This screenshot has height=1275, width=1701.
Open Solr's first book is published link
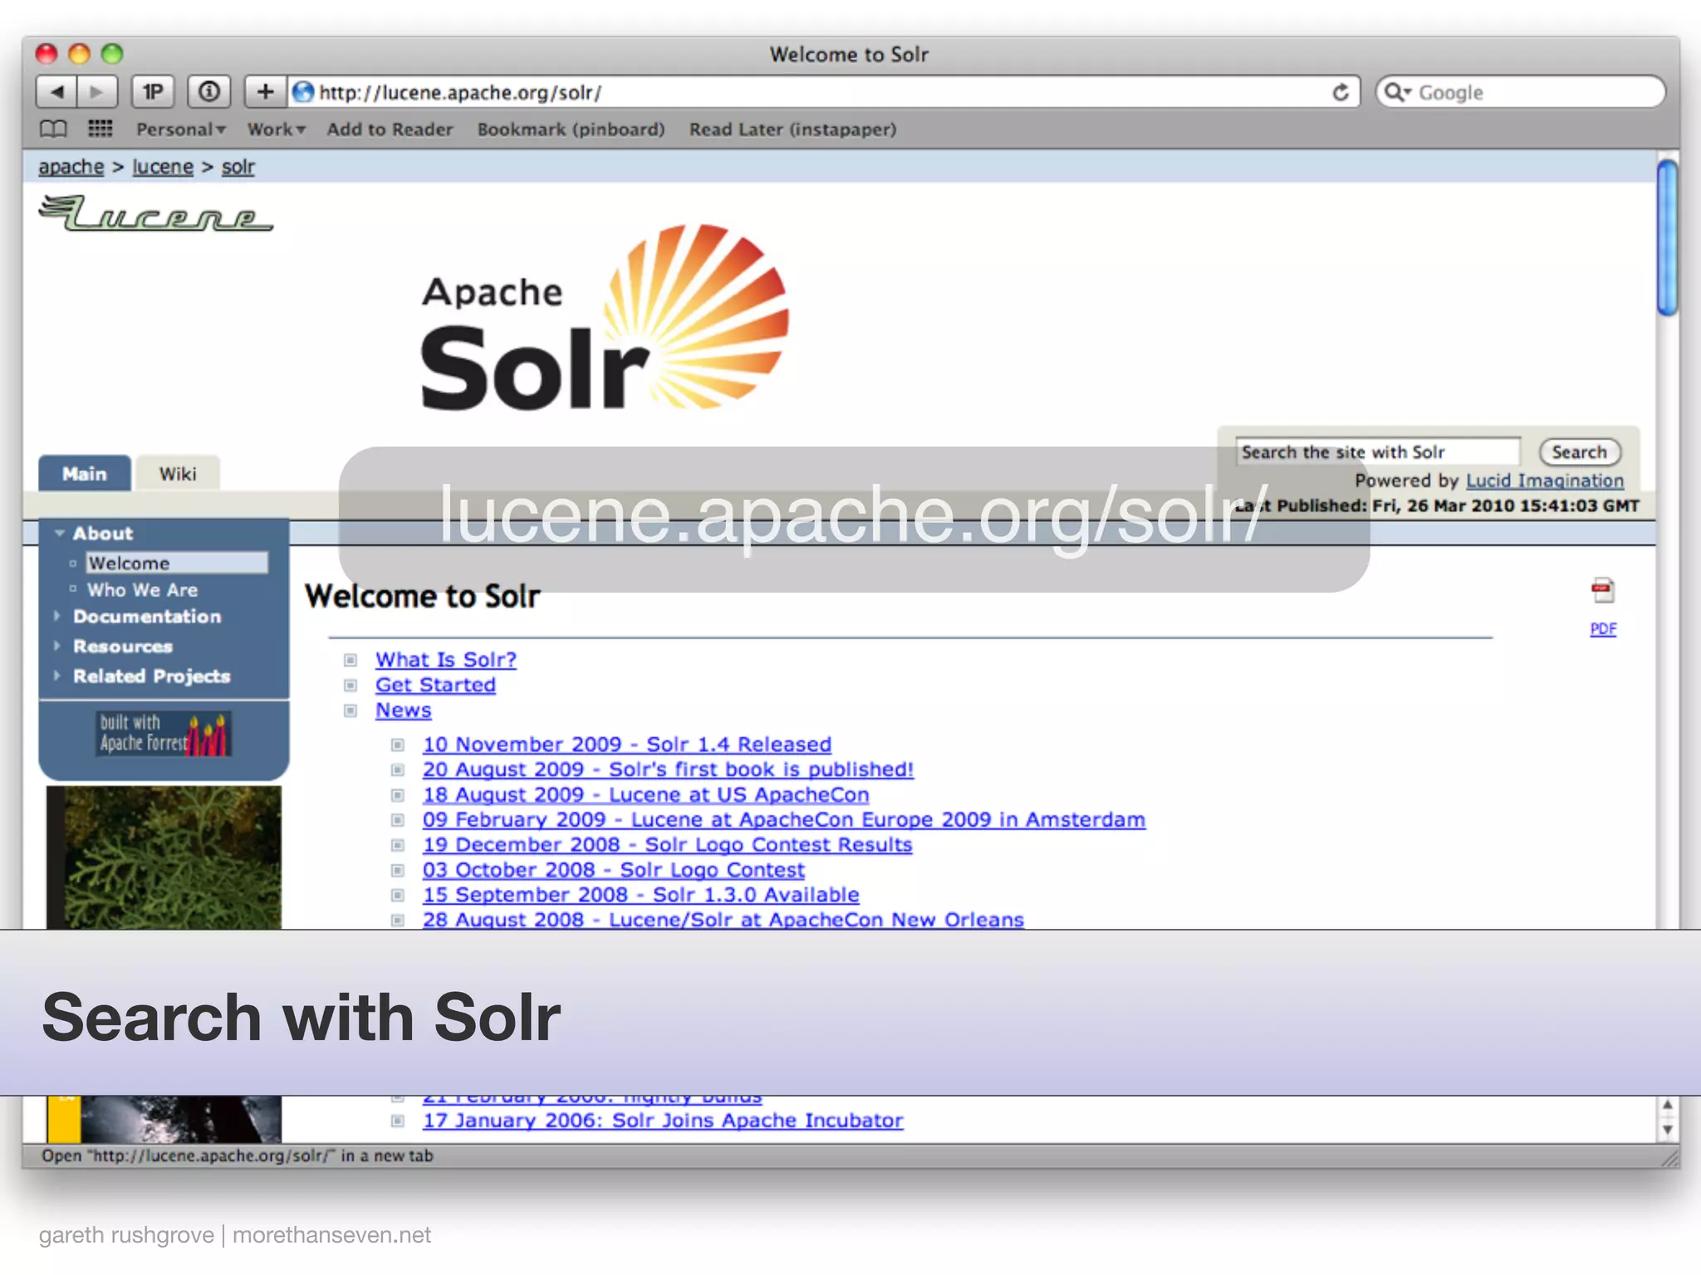(x=668, y=769)
